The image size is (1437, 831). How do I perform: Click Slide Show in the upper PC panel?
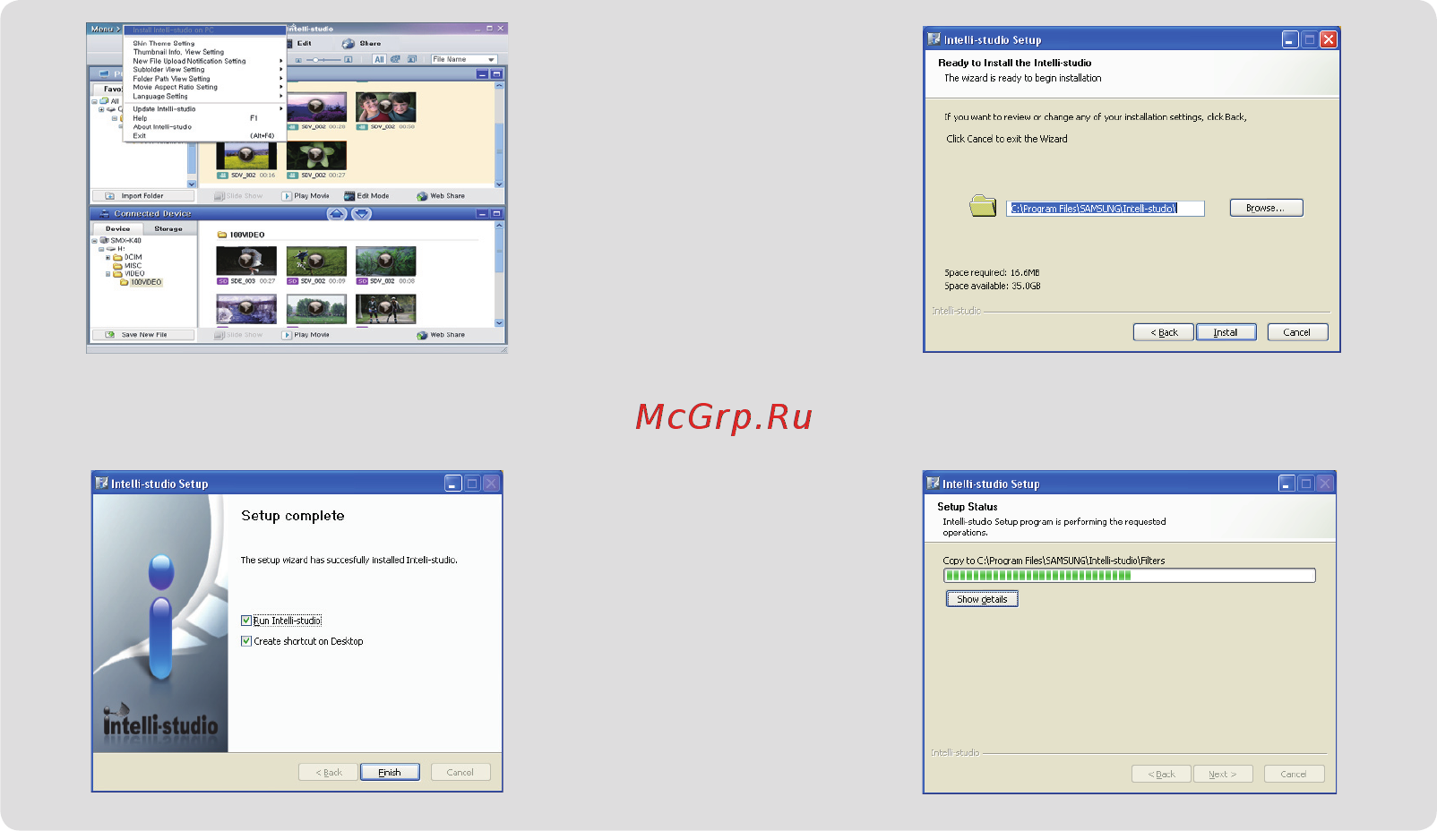coord(238,195)
